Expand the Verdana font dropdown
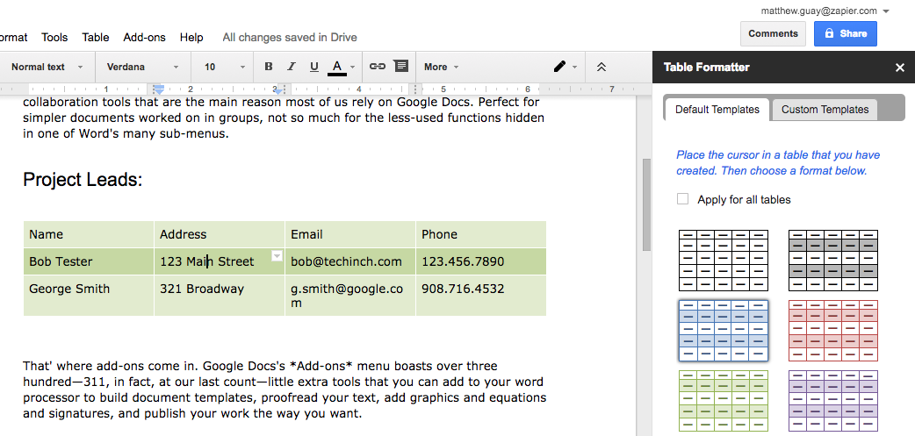 click(x=142, y=67)
